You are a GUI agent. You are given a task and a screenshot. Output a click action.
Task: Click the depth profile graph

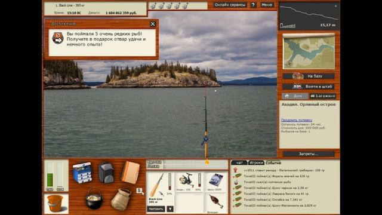309,16
